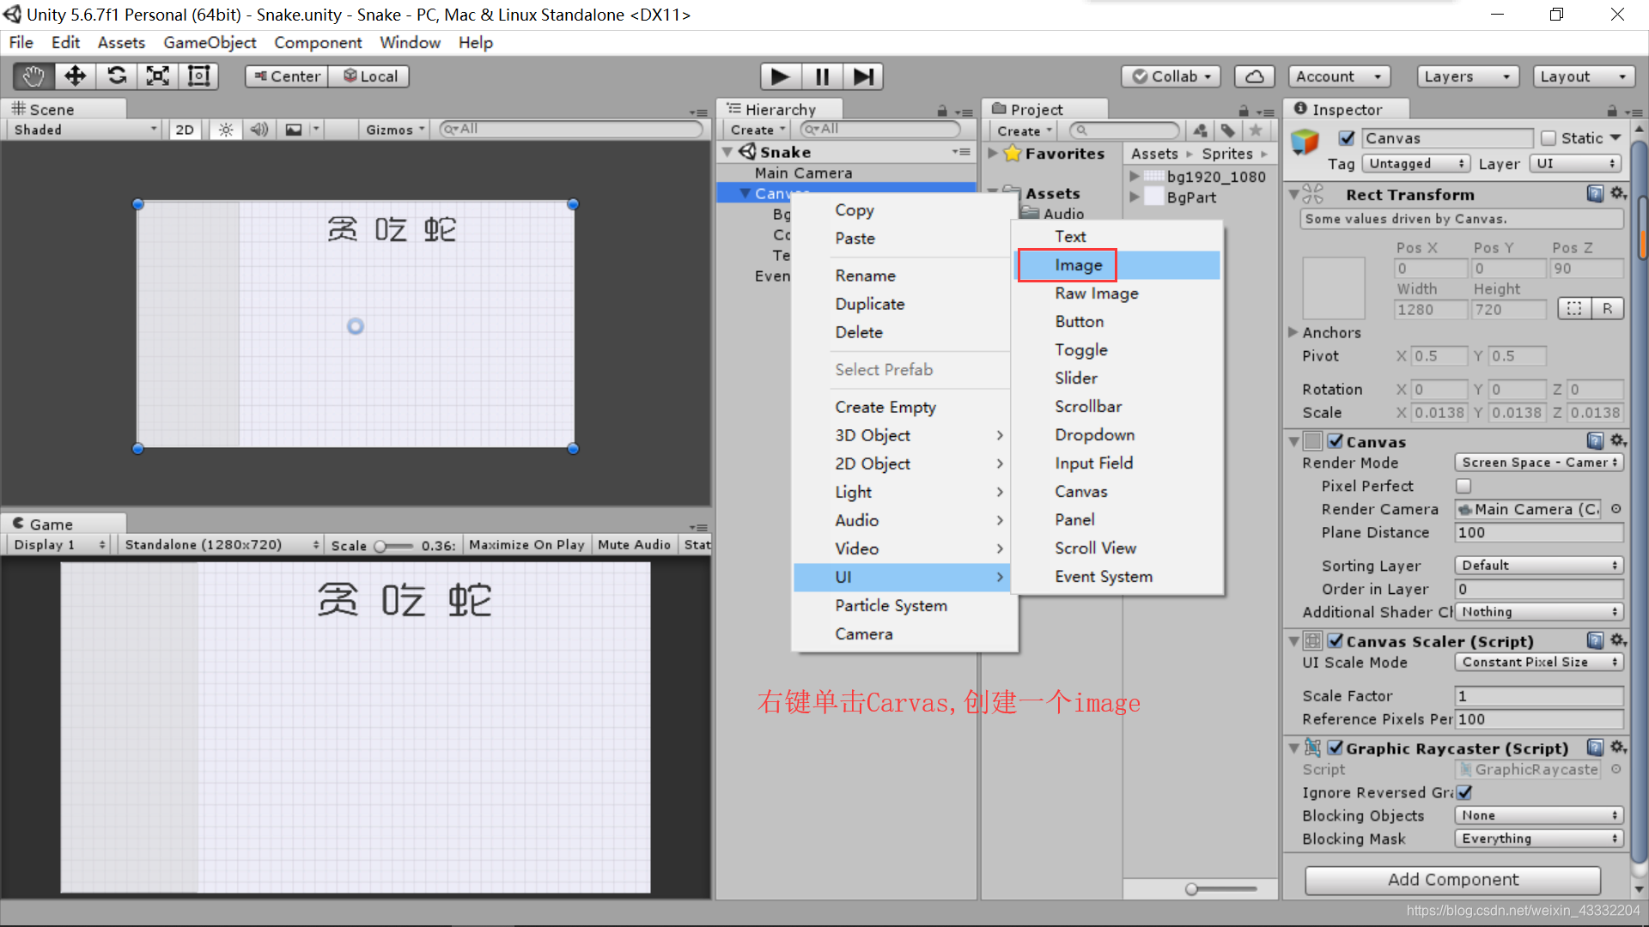Click the Hierarchy search field
1649x927 pixels.
879,130
